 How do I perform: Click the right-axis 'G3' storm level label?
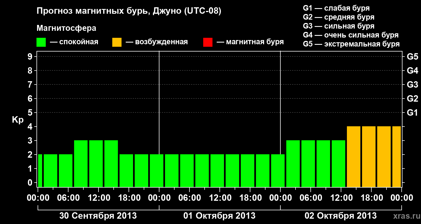point(413,85)
